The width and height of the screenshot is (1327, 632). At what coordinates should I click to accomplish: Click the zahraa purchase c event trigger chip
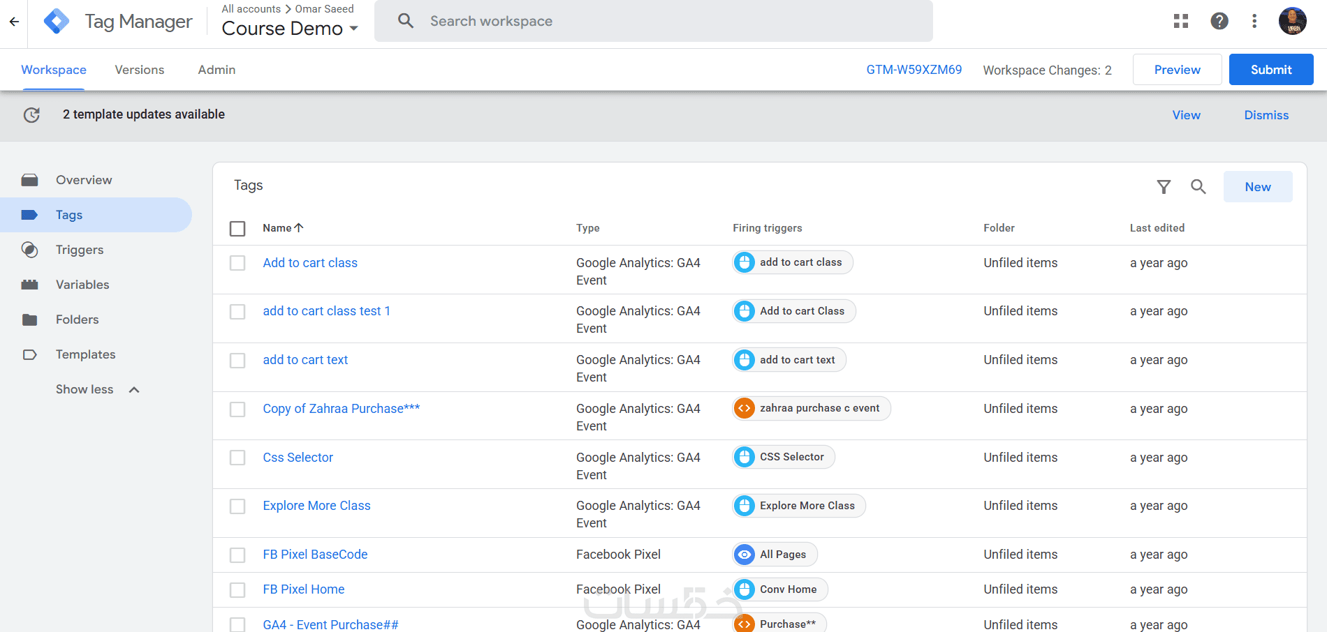[x=812, y=408]
